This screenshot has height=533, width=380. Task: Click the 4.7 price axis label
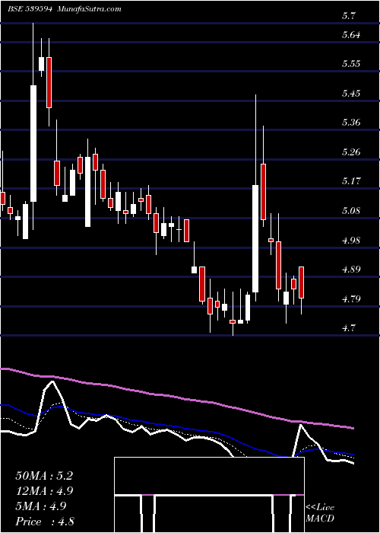click(x=349, y=328)
